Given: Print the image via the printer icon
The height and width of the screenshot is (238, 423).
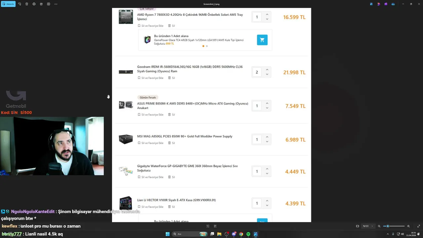Looking at the screenshot, I should coord(34,4).
